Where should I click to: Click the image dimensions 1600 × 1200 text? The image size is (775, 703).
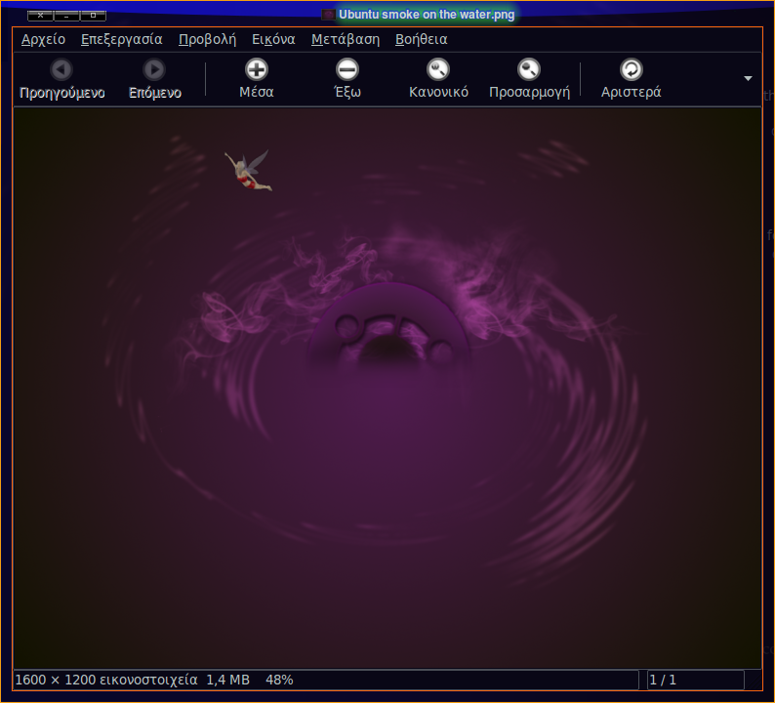click(x=106, y=680)
